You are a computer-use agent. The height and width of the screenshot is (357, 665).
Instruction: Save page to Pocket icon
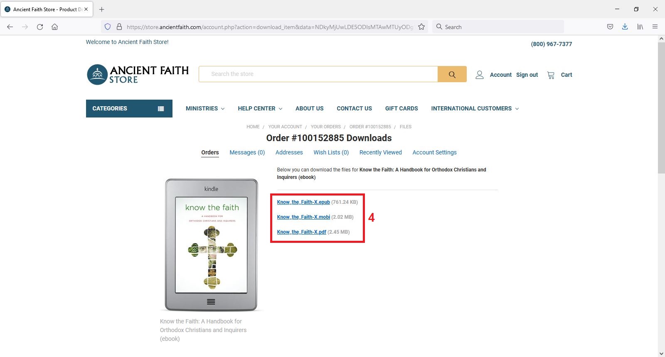(610, 27)
